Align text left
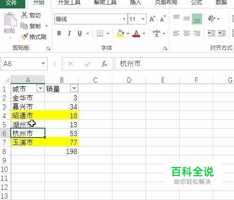Viewport: 234px width, 200px height. click(x=176, y=33)
